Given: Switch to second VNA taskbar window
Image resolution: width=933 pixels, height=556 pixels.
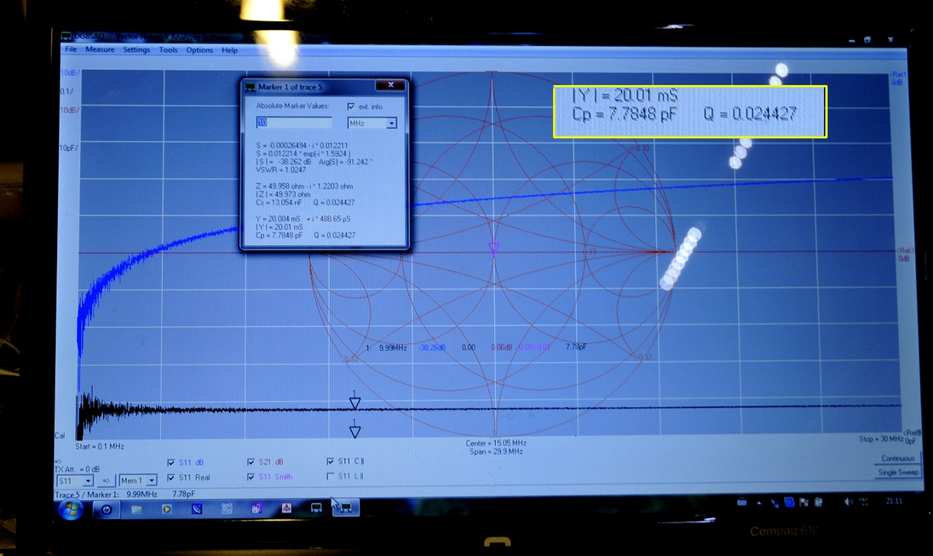Looking at the screenshot, I should point(346,509).
